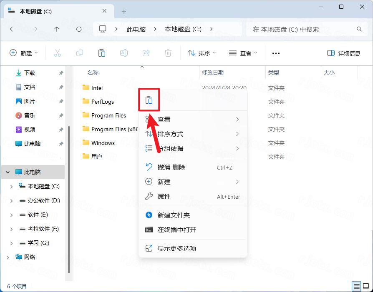
Task: Go back with the left arrow
Action: [13, 29]
